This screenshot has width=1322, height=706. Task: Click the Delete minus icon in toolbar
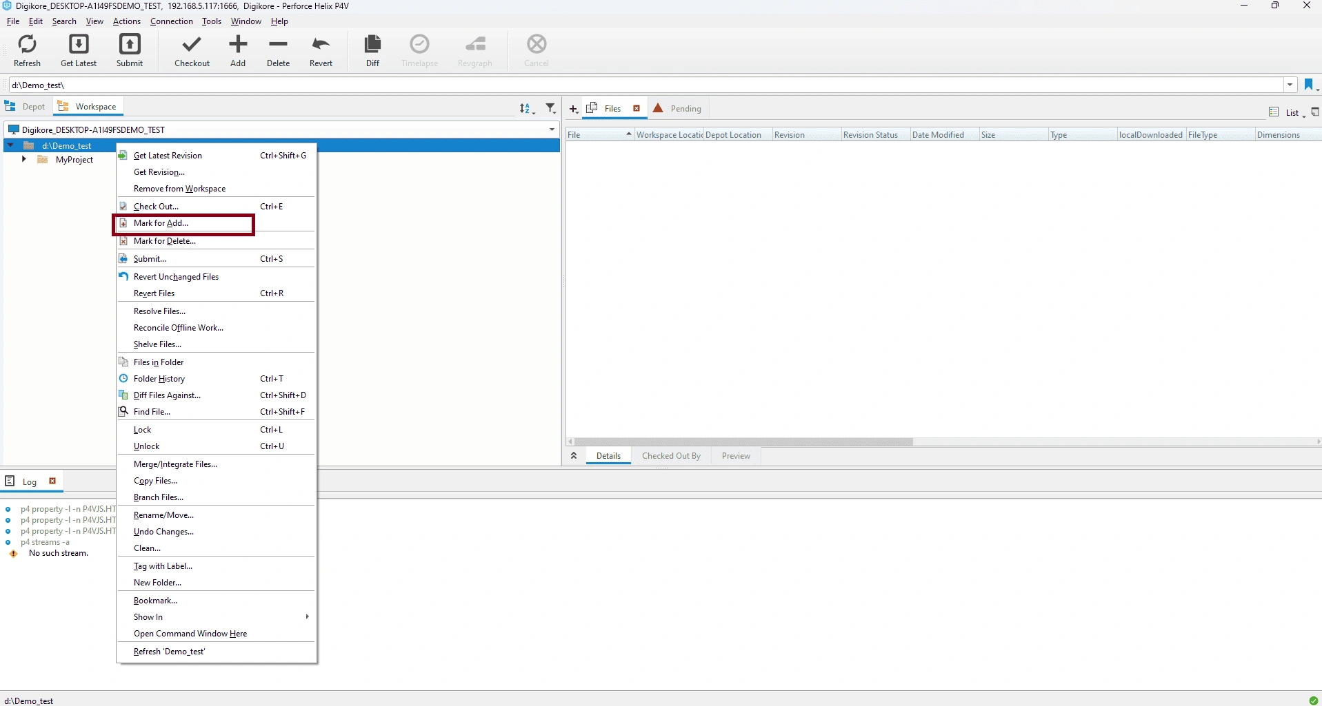pos(279,44)
